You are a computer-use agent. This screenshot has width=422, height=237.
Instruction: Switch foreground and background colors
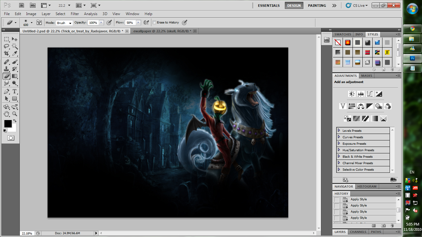pyautogui.click(x=15, y=121)
